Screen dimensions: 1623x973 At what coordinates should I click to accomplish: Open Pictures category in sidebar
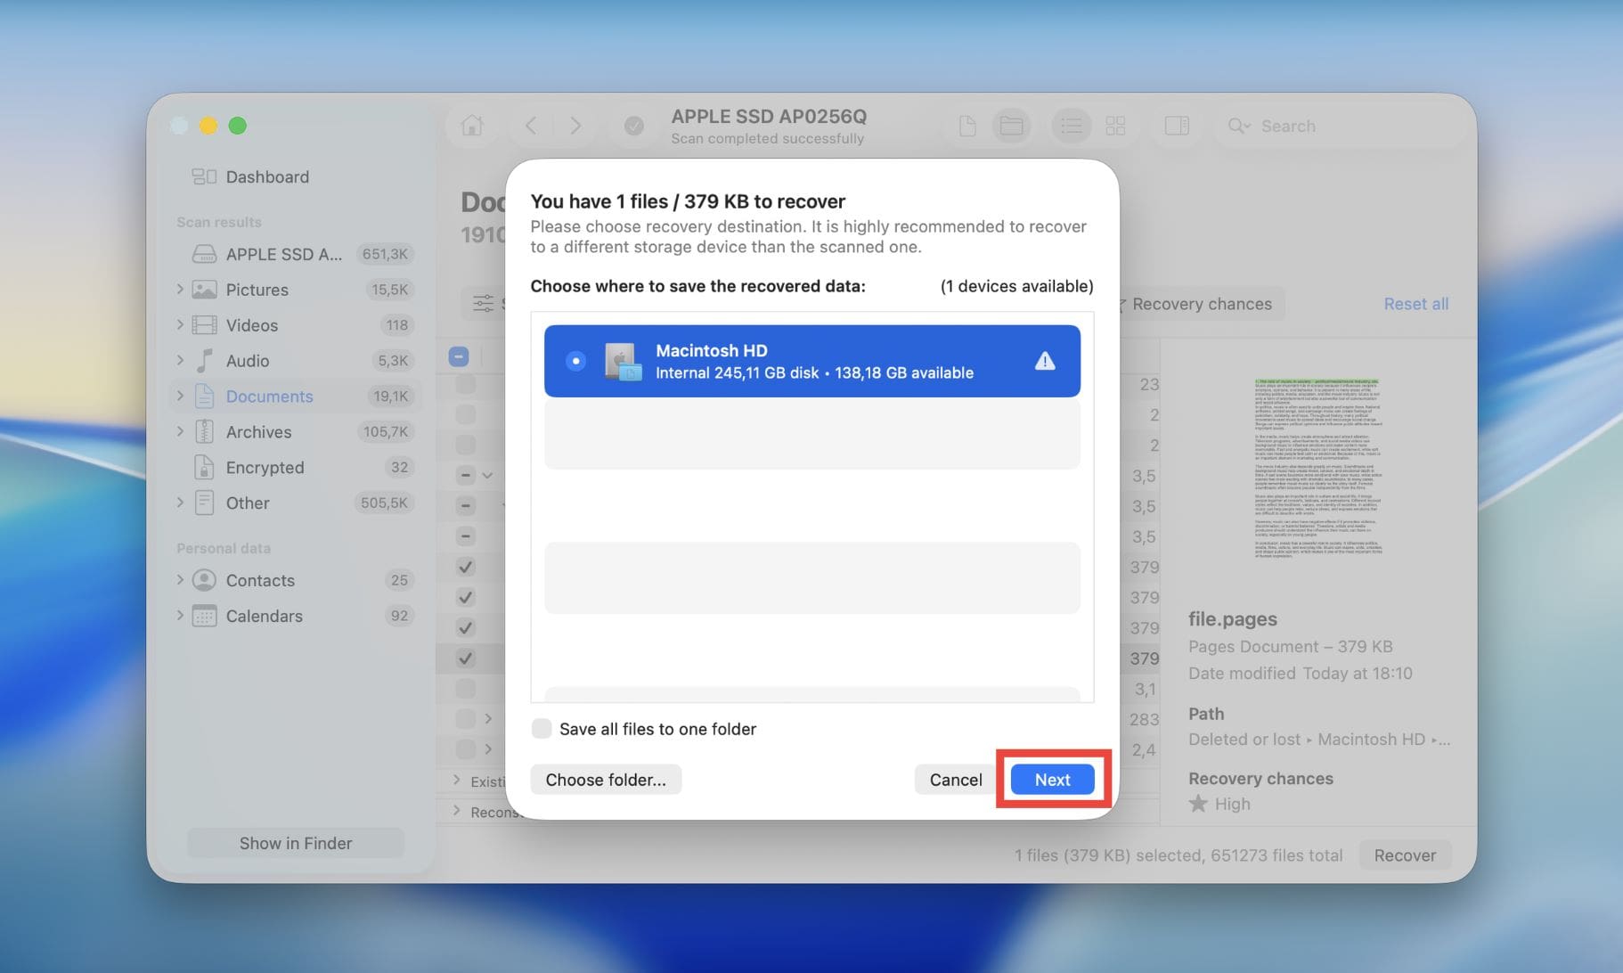click(x=294, y=290)
